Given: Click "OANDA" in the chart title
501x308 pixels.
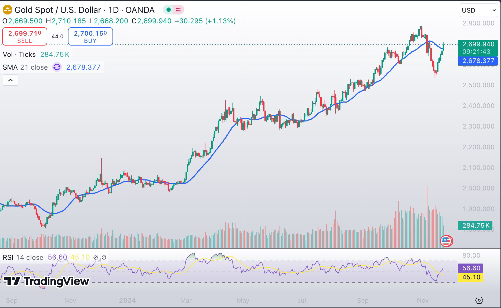Looking at the screenshot, I should pyautogui.click(x=140, y=10).
